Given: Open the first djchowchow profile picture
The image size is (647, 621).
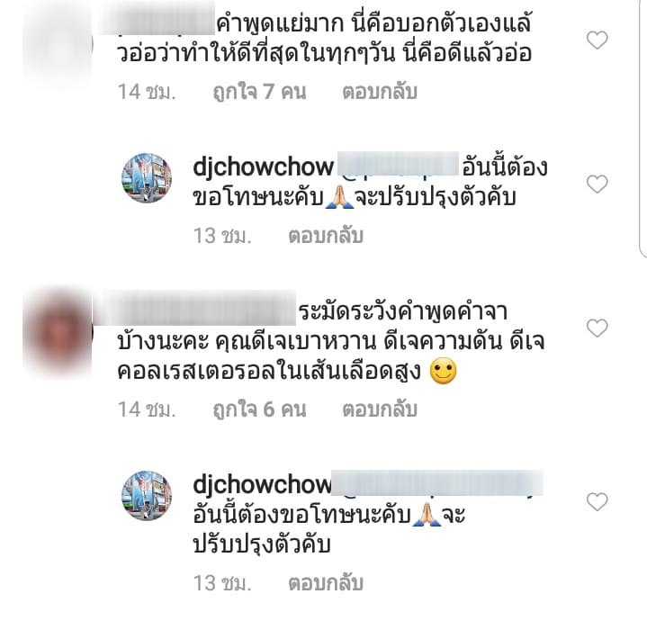Looking at the screenshot, I should [147, 178].
